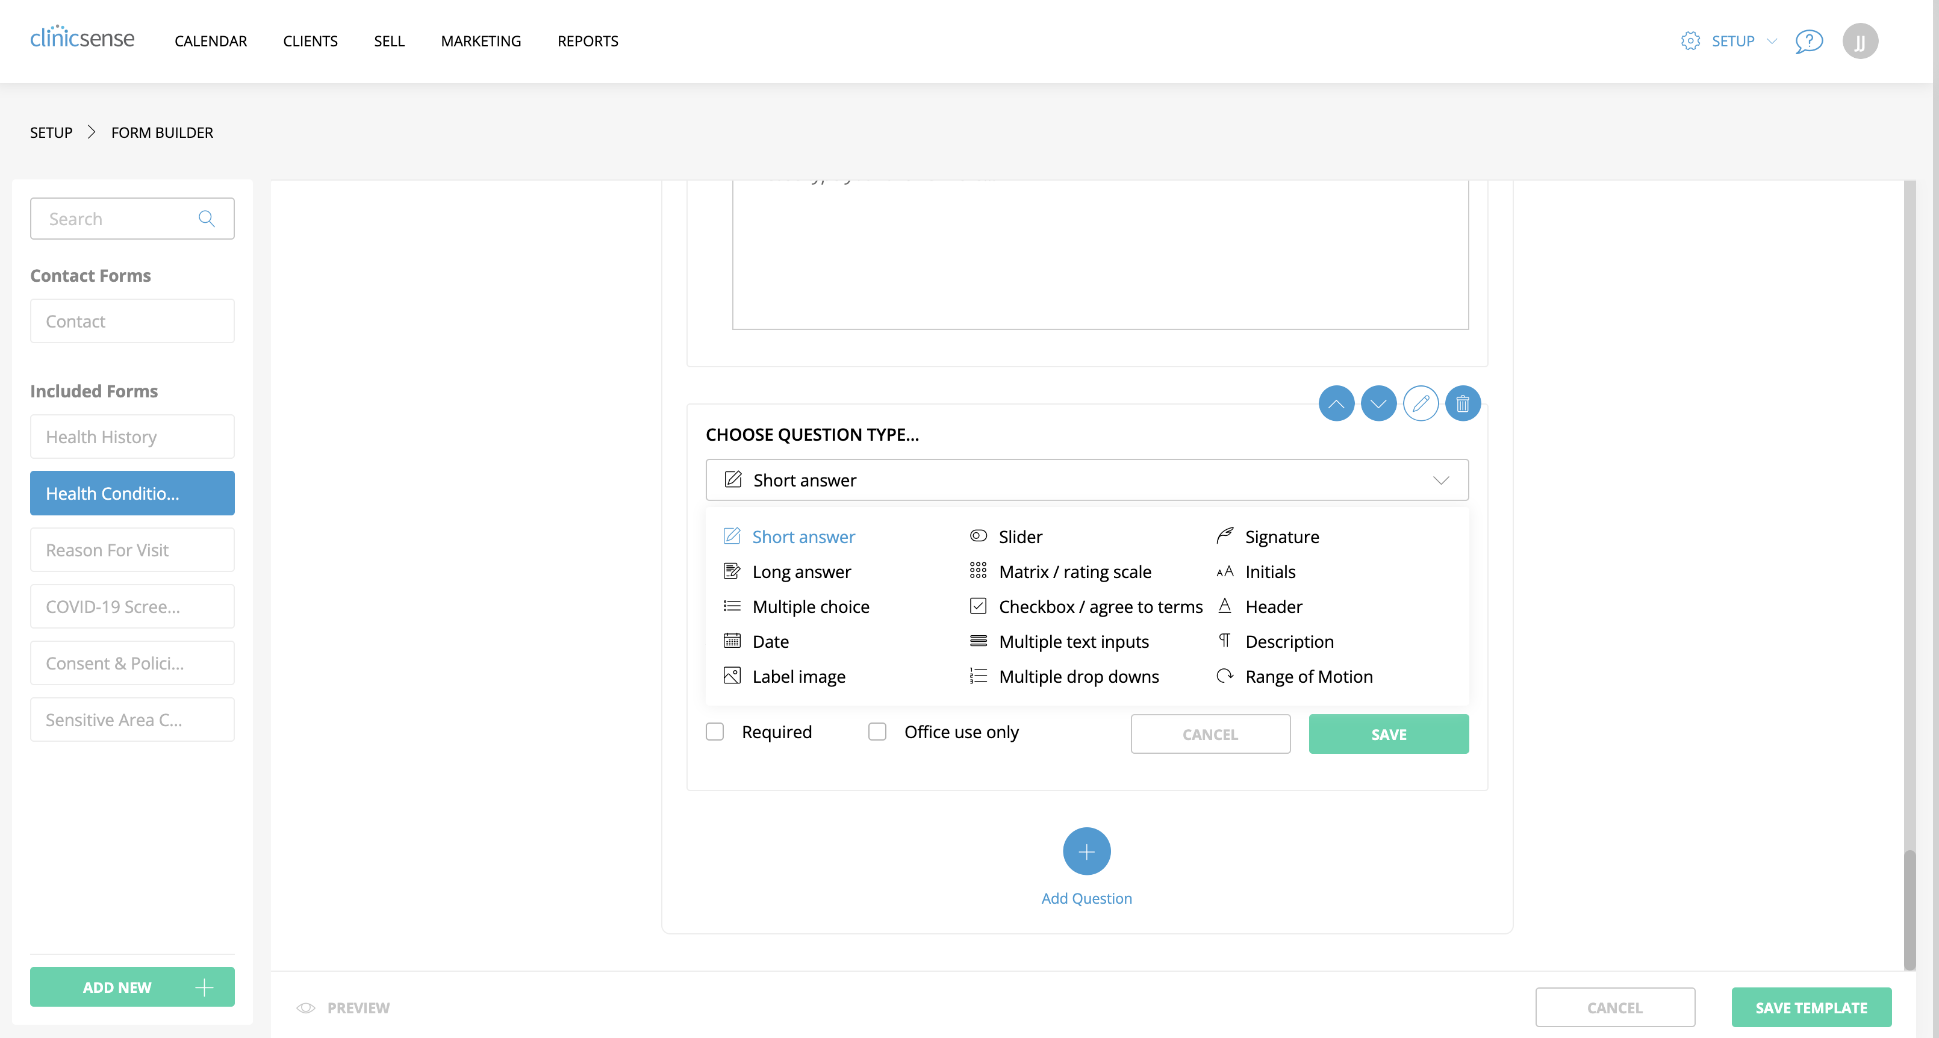Open the MARKETING menu item
This screenshot has height=1038, width=1939.
481,42
